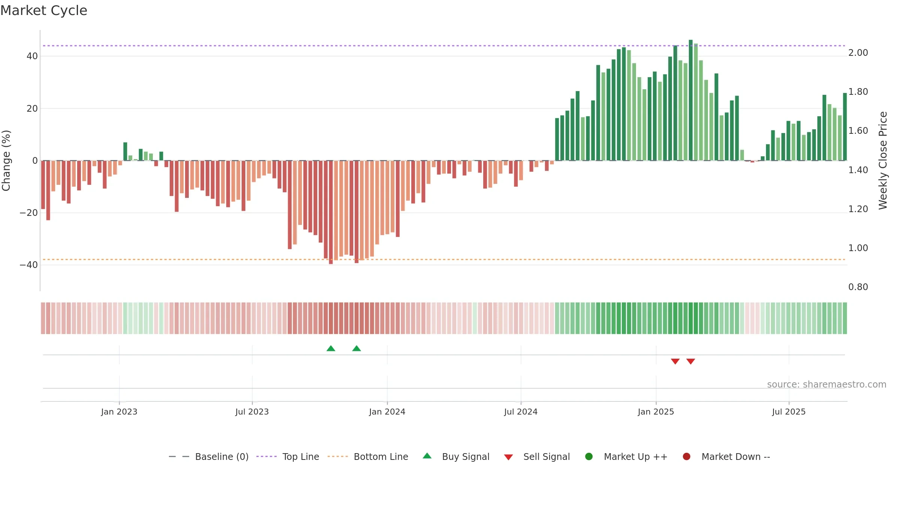Click the green Market Up circle icon

pos(589,457)
